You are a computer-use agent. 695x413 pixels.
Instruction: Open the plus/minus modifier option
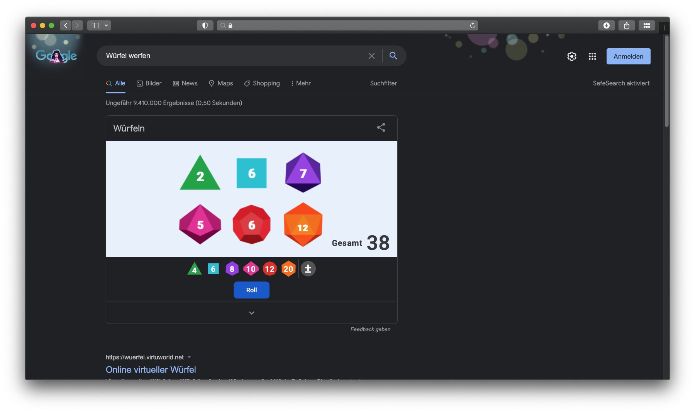[308, 269]
